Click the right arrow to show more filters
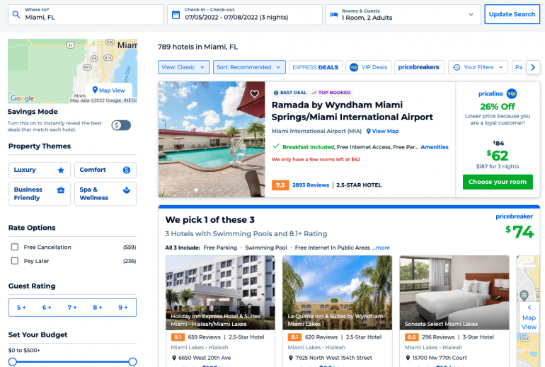The width and height of the screenshot is (545, 367). pos(533,67)
